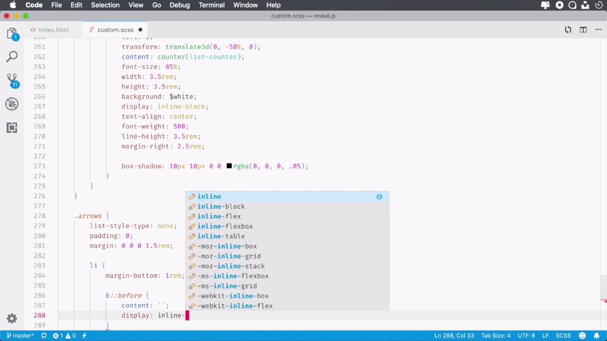The image size is (607, 341).
Task: Open the More Actions ellipsis menu
Action: 598,30
